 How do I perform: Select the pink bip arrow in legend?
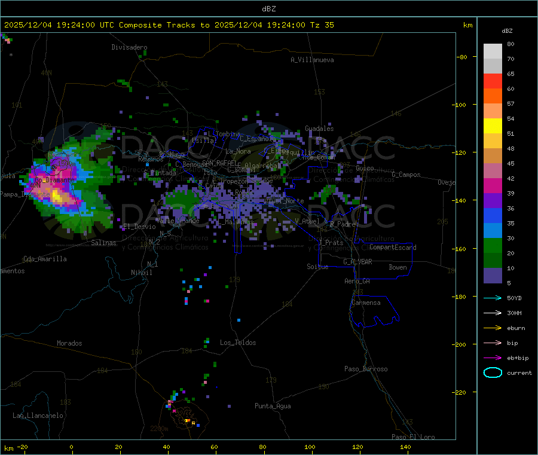tap(493, 343)
